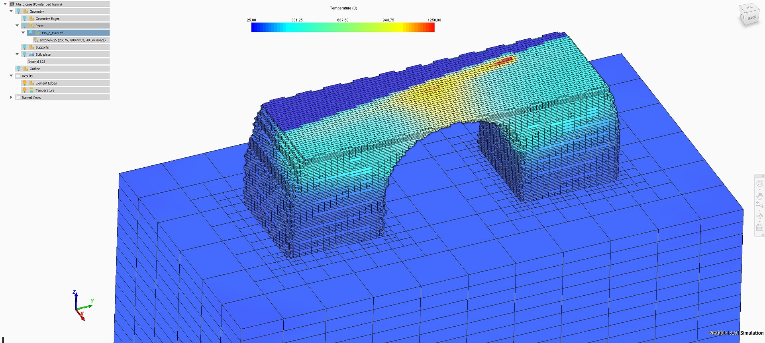
Task: Select Inconel 625 under Build plate
Action: pyautogui.click(x=37, y=62)
